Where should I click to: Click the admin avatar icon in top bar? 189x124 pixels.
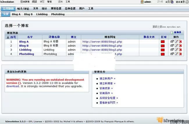click(142, 2)
